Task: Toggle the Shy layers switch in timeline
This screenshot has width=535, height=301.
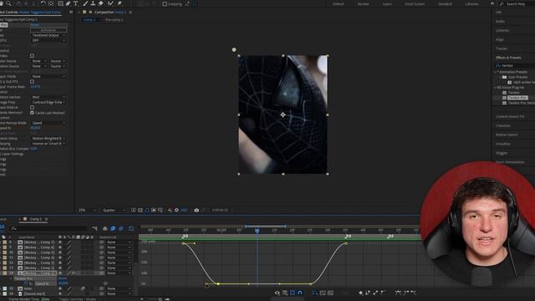Action: tap(105, 228)
